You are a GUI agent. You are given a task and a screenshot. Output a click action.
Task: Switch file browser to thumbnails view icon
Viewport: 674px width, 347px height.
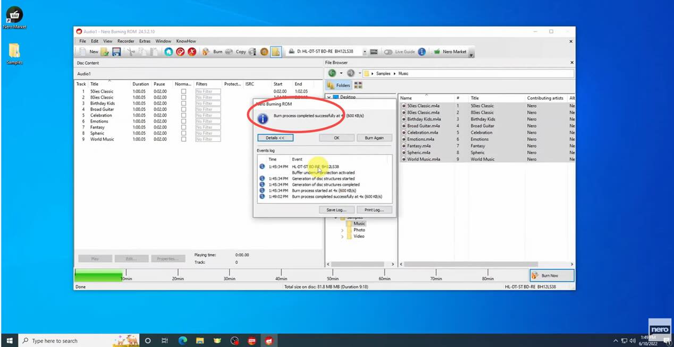(x=358, y=85)
